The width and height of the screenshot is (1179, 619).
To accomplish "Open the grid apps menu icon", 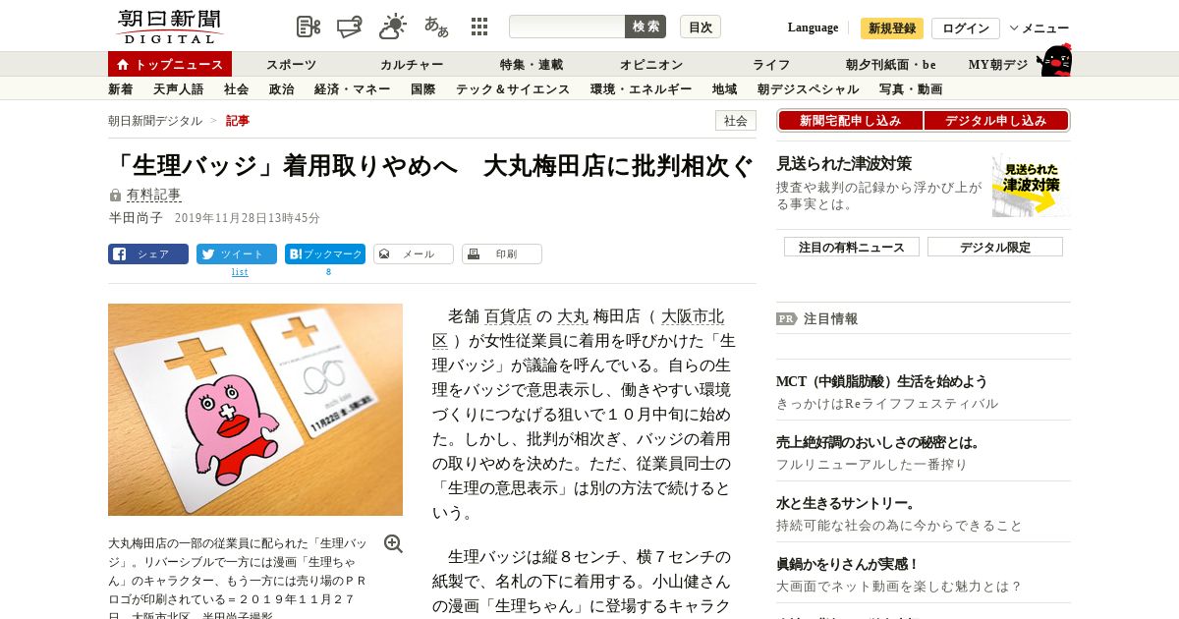I will click(479, 27).
